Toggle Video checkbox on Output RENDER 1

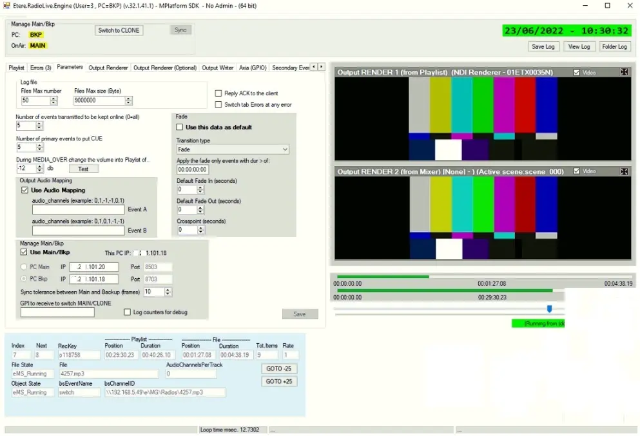577,73
